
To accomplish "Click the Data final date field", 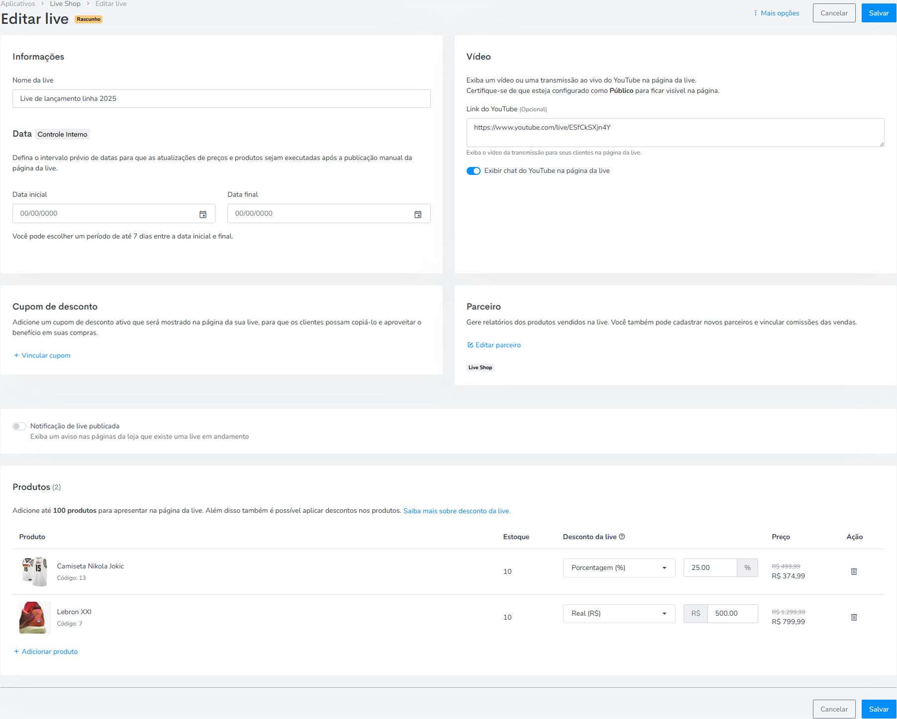I will pos(329,214).
